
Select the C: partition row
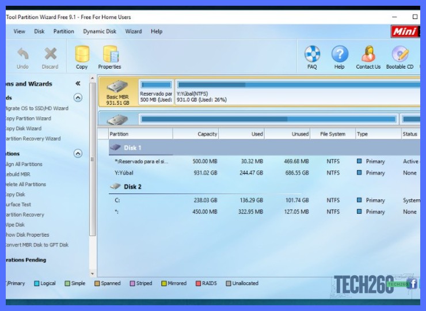pyautogui.click(x=264, y=200)
